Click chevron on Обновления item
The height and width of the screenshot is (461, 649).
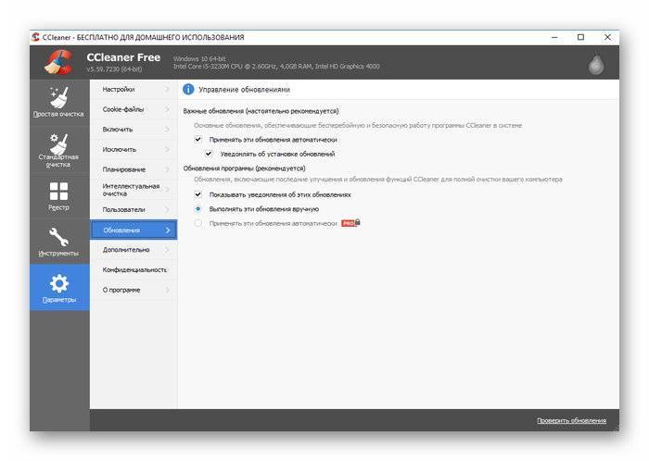[168, 230]
